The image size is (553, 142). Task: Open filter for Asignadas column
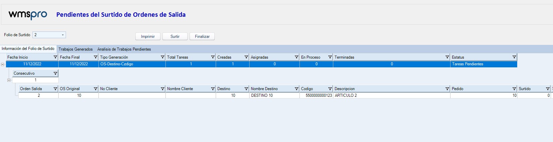(296, 57)
